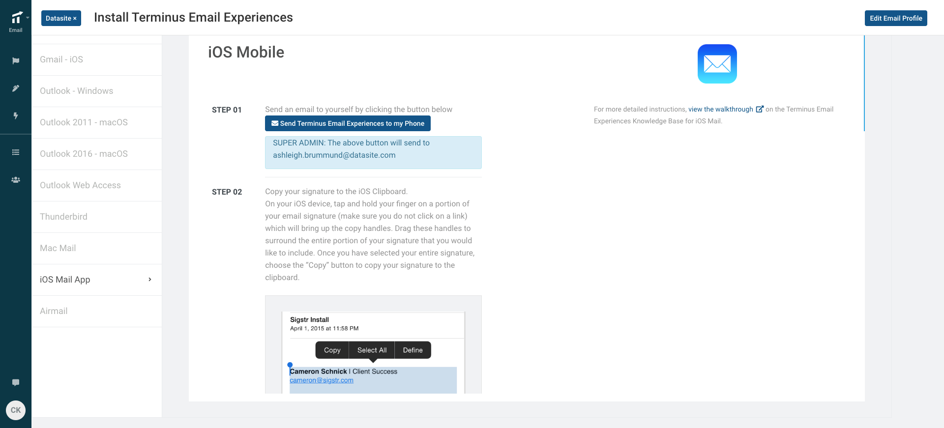Screen dimensions: 944x428
Task: Select Outlook 2011 - macOS instructions
Action: (x=97, y=123)
